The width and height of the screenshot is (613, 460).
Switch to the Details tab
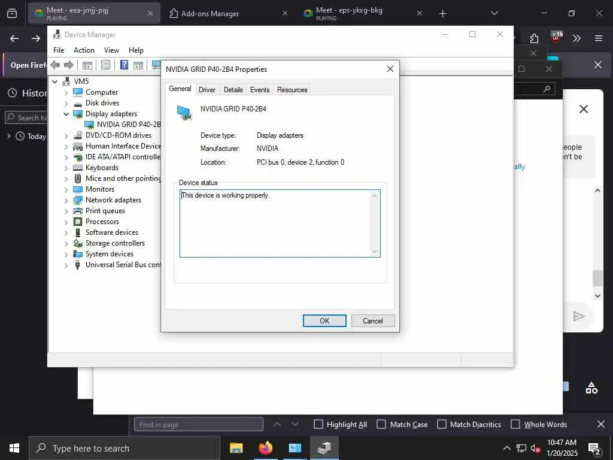click(233, 90)
